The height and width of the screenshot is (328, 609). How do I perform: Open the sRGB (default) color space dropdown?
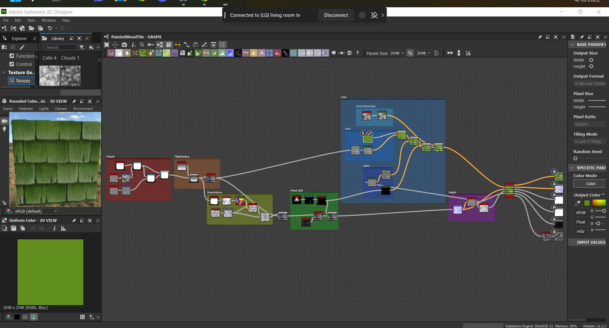coord(36,211)
